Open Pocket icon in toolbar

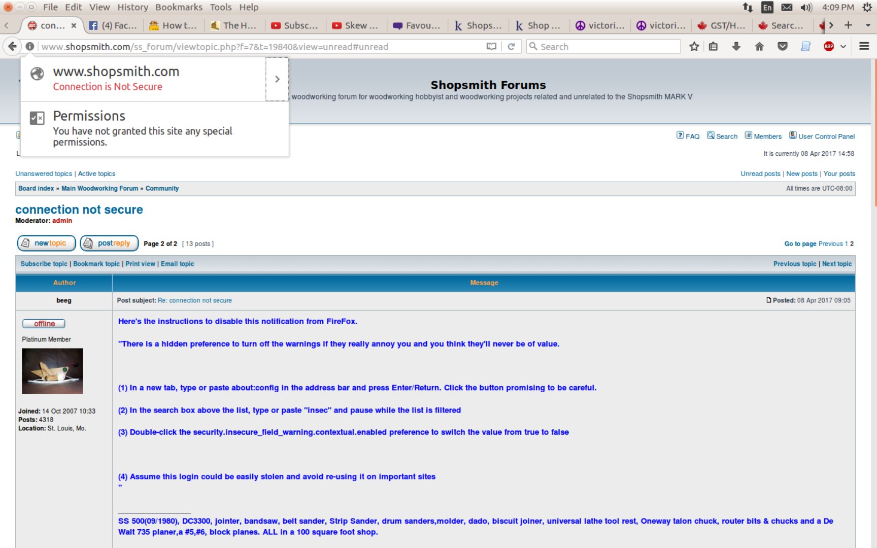click(x=783, y=47)
